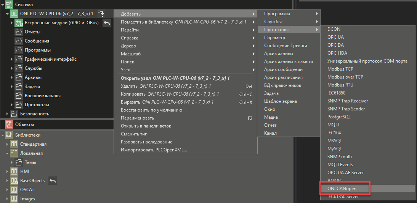Image resolution: width=417 pixels, height=203 pixels.
Task: Click the Безопасность folder icon
Action: [x=14, y=114]
